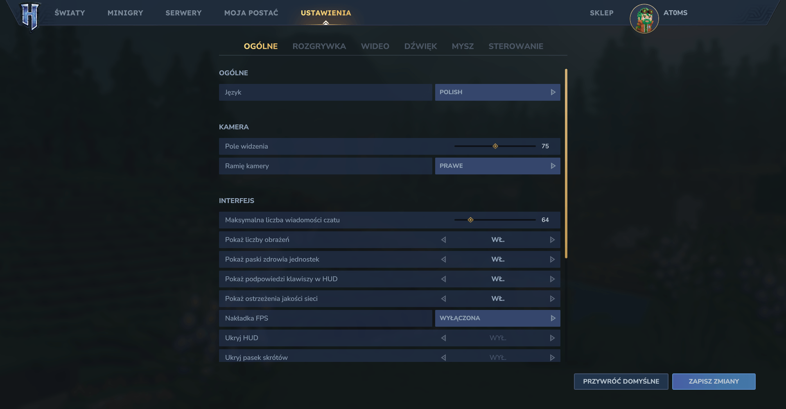Click the Pole widzenia slider handle
The image size is (786, 409).
click(x=495, y=146)
